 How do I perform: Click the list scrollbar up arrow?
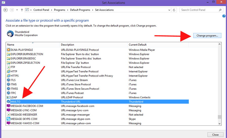[x=219, y=44]
